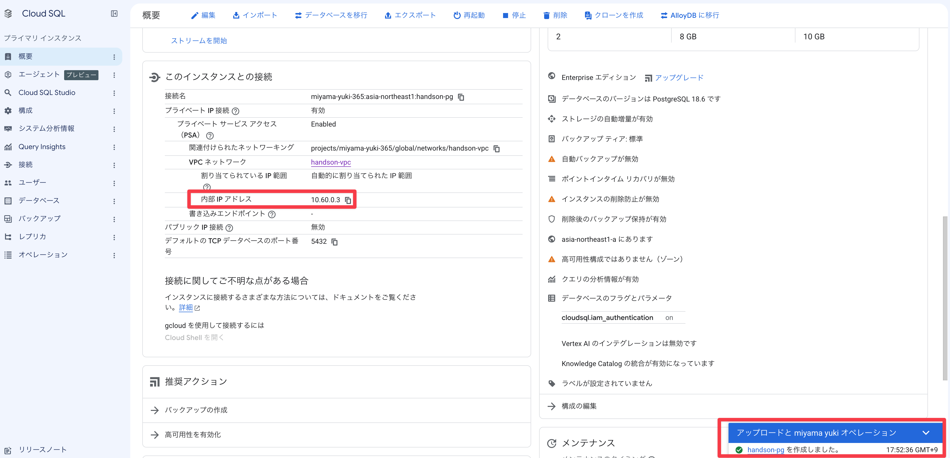The image size is (950, 458).
Task: Click the 自動バックアップが無効 warning row
Action: 600,159
